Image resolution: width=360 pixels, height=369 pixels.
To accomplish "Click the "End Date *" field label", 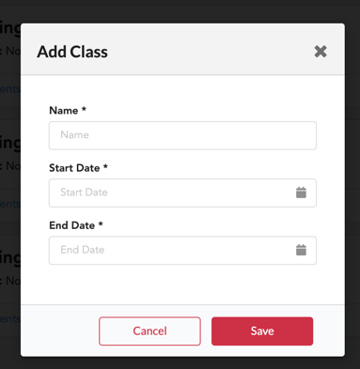I will coord(76,225).
